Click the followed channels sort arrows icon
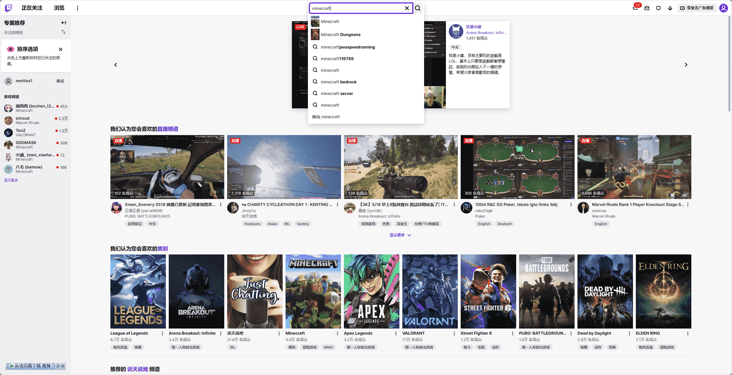This screenshot has height=375, width=732. (x=64, y=32)
